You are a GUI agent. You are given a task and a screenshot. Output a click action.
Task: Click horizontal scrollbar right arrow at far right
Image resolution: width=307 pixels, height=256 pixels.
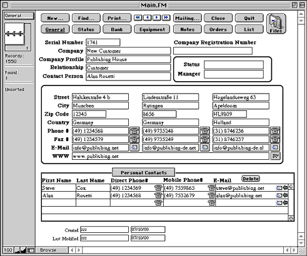click(294, 250)
